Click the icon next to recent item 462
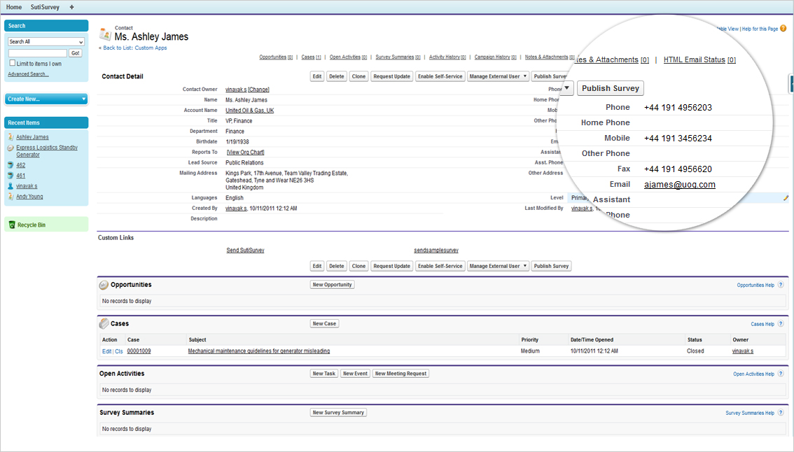This screenshot has height=452, width=794. coord(11,165)
